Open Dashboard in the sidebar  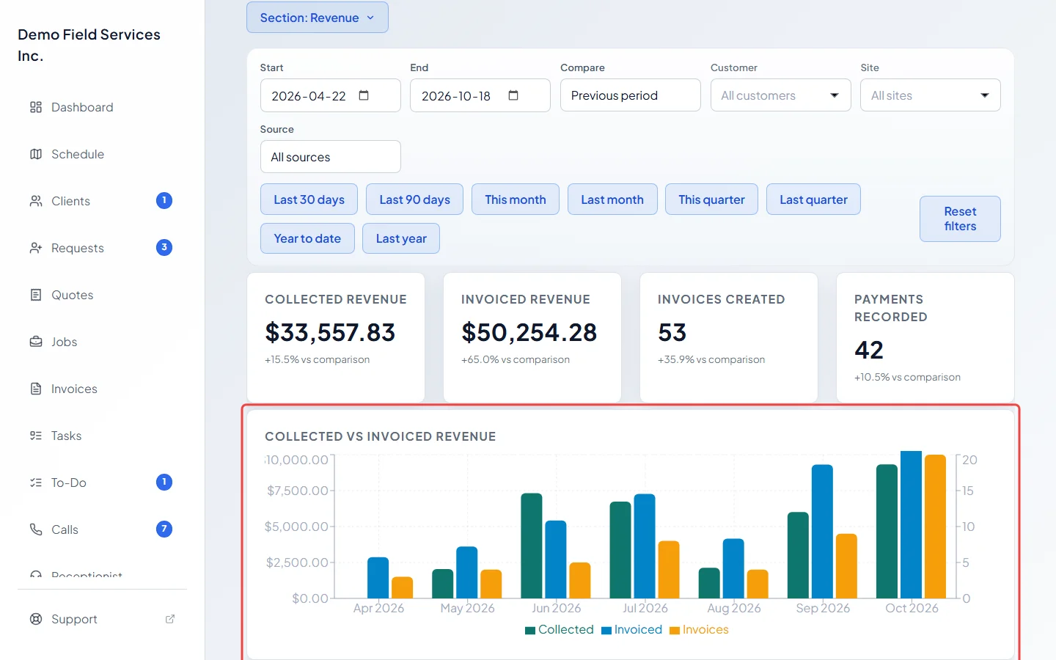(101, 107)
